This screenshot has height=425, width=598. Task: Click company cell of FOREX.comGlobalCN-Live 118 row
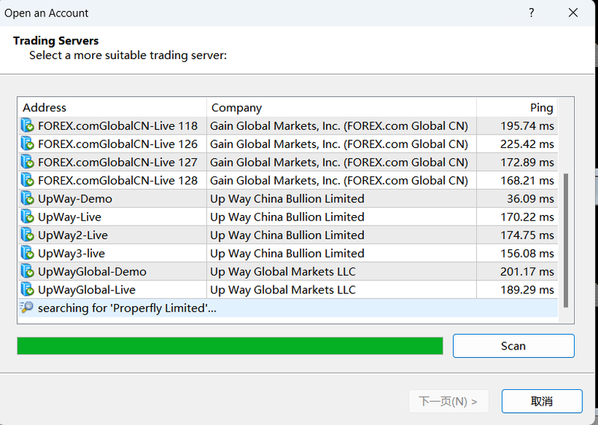pyautogui.click(x=342, y=125)
